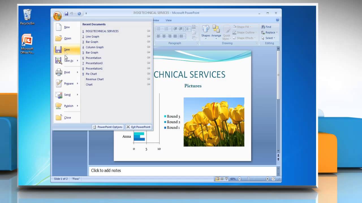The height and width of the screenshot is (203, 362).
Task: Start Slide Show icon in status bar
Action: [x=226, y=179]
